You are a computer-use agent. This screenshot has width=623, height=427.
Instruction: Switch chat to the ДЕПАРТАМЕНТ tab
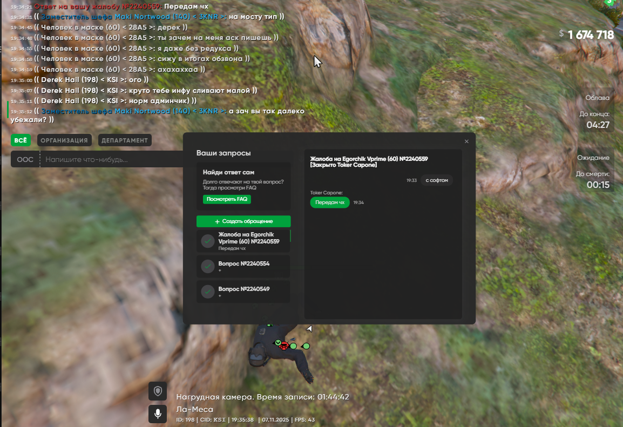[x=124, y=140]
